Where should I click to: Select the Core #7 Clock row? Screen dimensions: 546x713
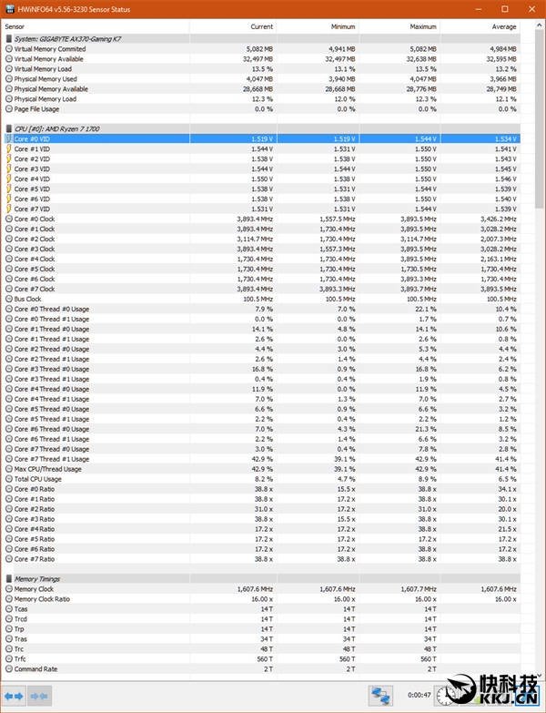click(x=261, y=289)
